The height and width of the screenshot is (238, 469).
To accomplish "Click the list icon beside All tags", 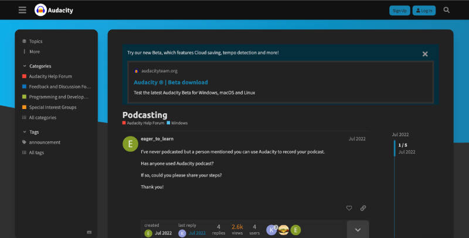I will (24, 152).
